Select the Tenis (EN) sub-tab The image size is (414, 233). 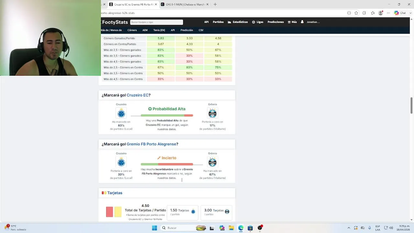159,30
